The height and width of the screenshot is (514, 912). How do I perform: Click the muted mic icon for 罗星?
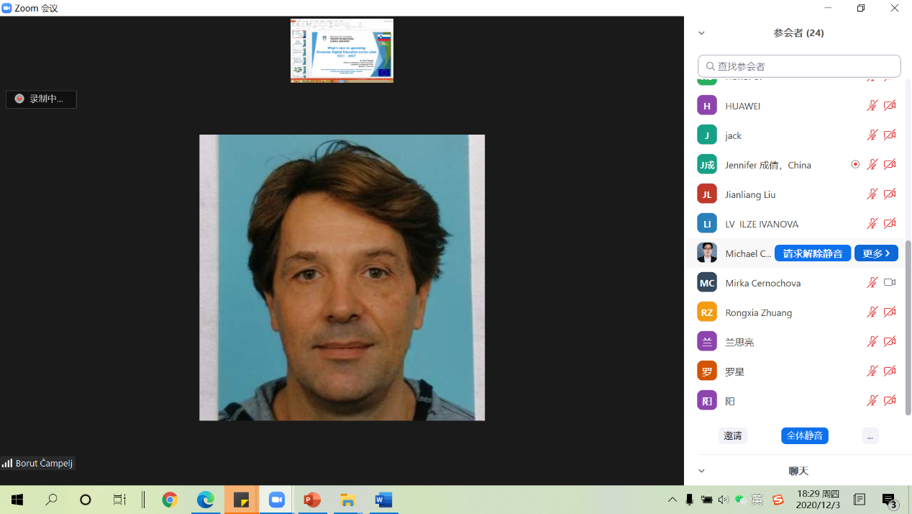pos(872,371)
